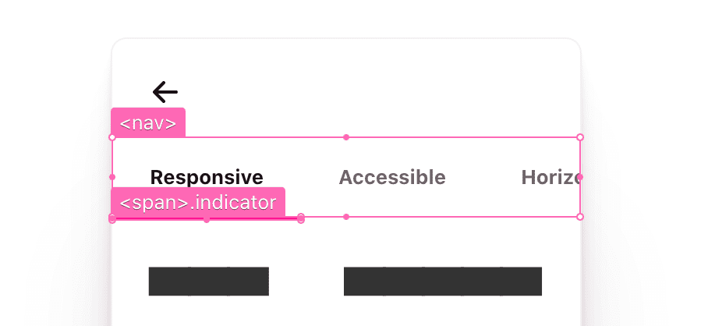The width and height of the screenshot is (708, 326).
Task: Click nav outline's left-edge midpoint handle
Action: click(x=112, y=177)
